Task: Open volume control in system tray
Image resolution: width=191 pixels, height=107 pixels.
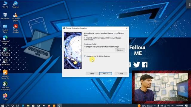Action: click(168, 106)
